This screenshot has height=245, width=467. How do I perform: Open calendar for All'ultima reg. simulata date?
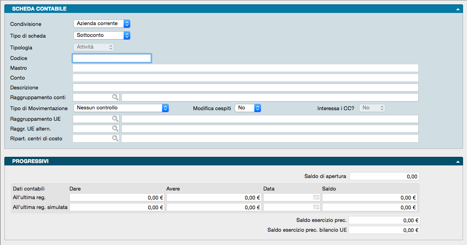click(316, 207)
